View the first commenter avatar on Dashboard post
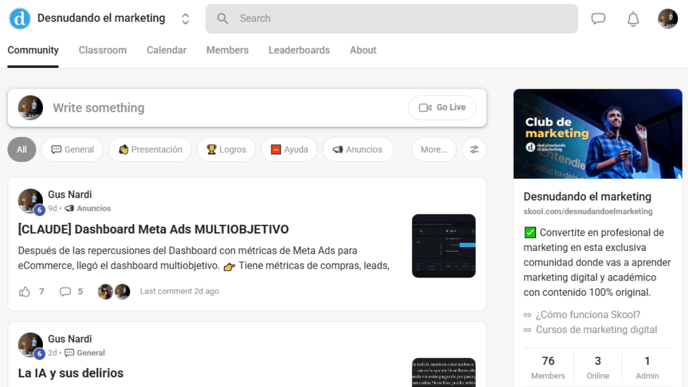 click(x=105, y=292)
